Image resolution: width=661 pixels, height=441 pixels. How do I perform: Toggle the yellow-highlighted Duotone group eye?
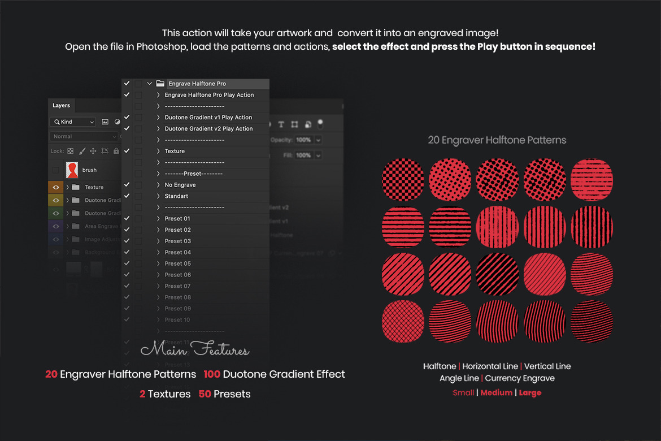point(55,200)
